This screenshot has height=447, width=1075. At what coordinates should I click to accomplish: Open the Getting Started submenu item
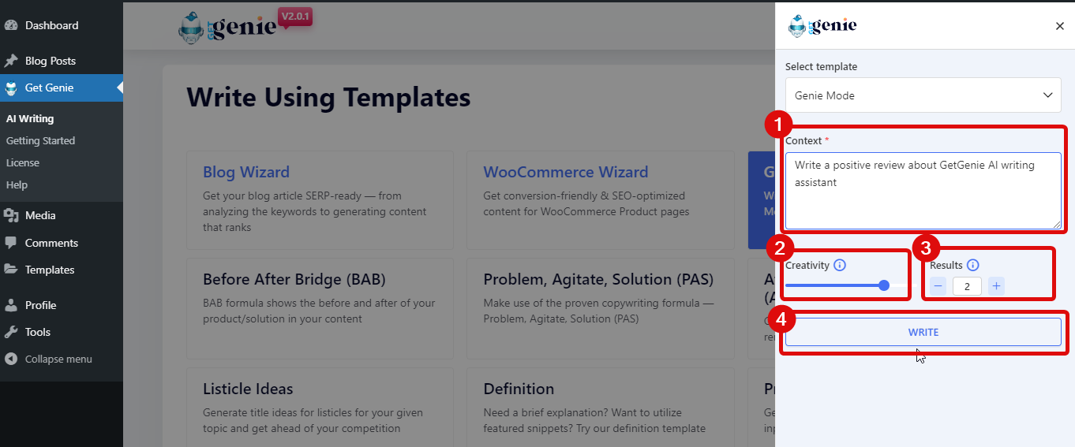40,140
